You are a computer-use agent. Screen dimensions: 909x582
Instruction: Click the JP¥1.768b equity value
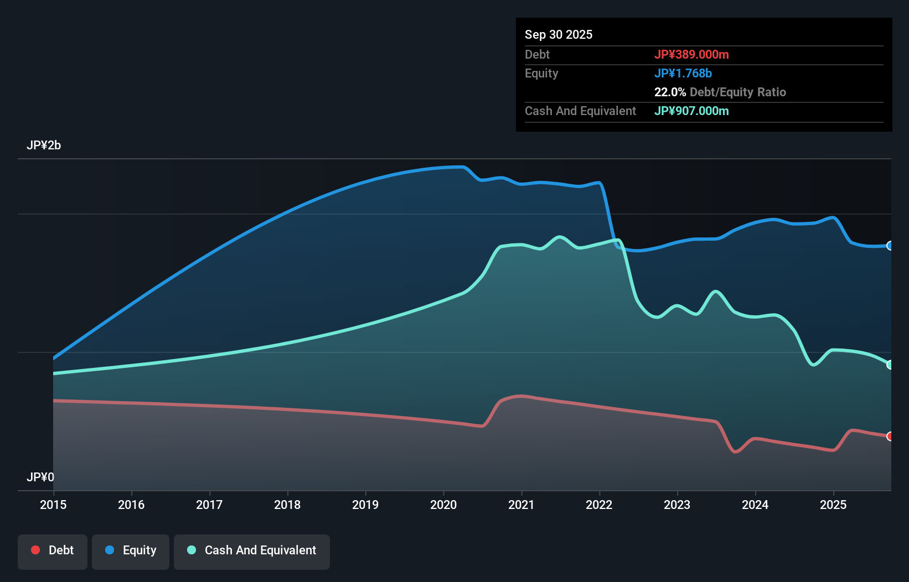pos(683,73)
